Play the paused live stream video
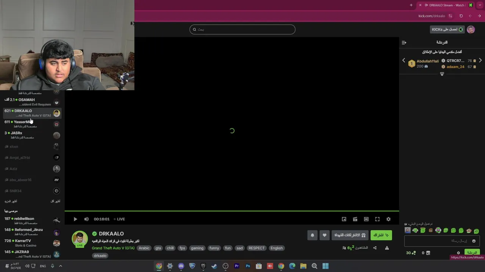This screenshot has width=485, height=272. (x=75, y=219)
